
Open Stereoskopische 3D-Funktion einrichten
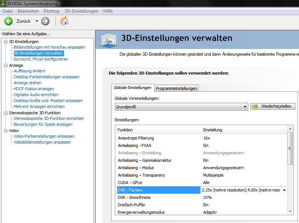click(49, 118)
